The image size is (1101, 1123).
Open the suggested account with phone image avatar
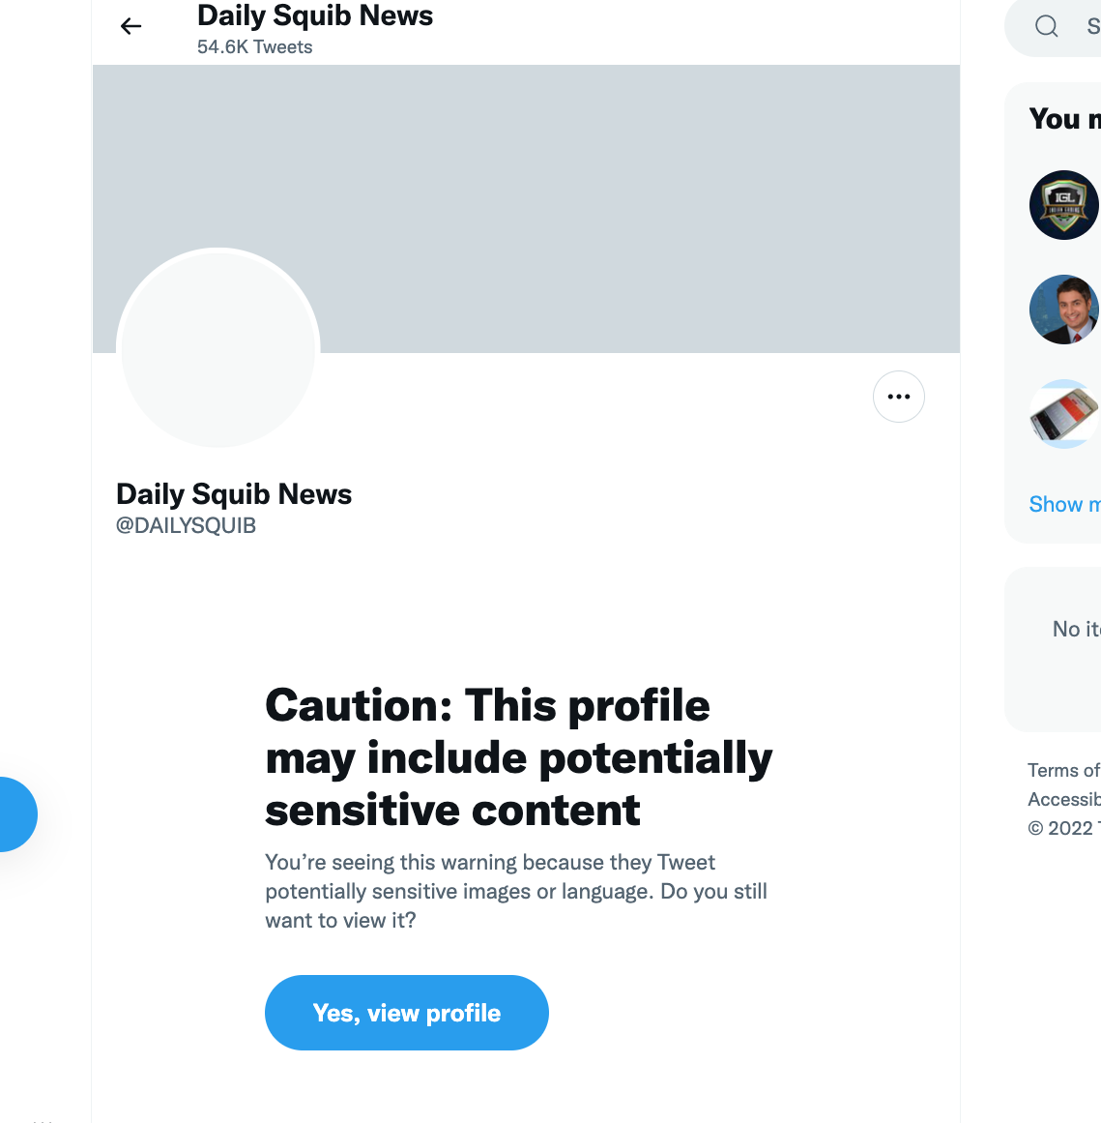(1063, 414)
